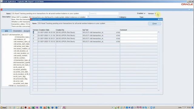Open orange PowerPoint icon in taskbar
194x109 pixels.
coord(45,107)
